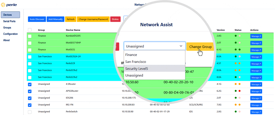Click the red Delete button

click(116, 19)
